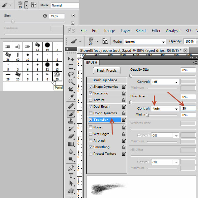Enable the Color Dynamics checkbox
This screenshot has width=198, height=198.
[90, 113]
